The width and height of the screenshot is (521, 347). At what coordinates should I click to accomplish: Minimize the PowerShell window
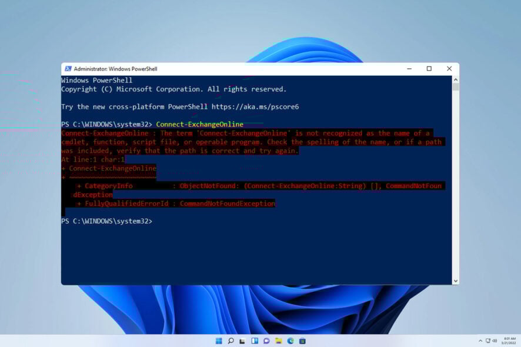pyautogui.click(x=409, y=68)
